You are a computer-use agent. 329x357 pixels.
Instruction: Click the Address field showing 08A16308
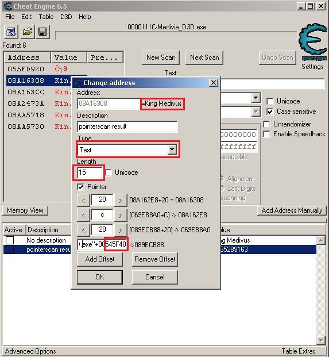(109, 103)
